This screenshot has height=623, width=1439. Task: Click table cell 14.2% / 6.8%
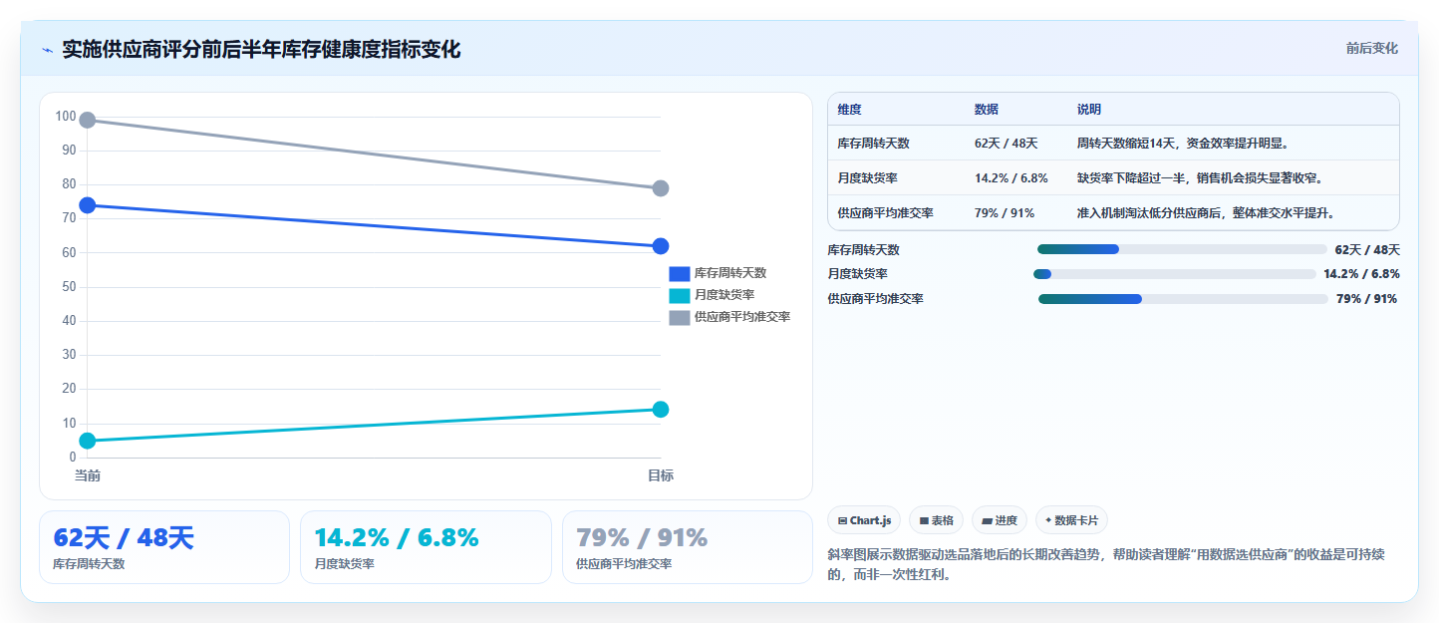1011,178
